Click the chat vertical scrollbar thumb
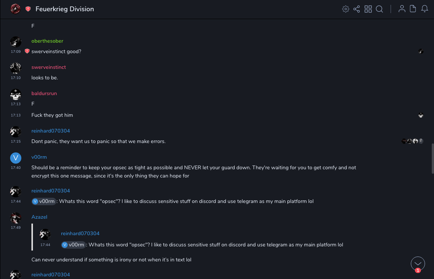The width and height of the screenshot is (434, 279). click(432, 156)
